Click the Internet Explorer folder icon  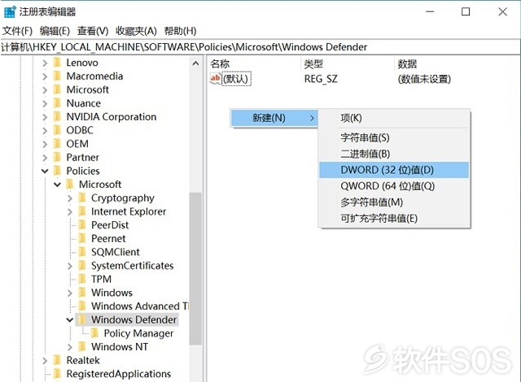(x=82, y=211)
